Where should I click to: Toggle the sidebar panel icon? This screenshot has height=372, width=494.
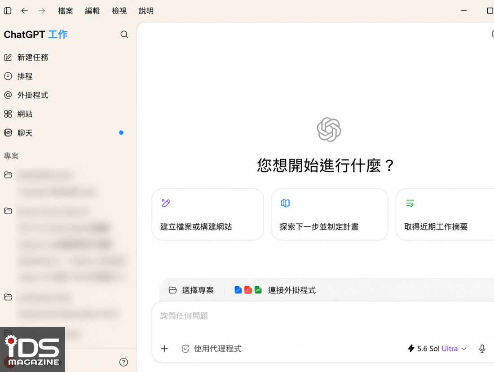pyautogui.click(x=8, y=11)
